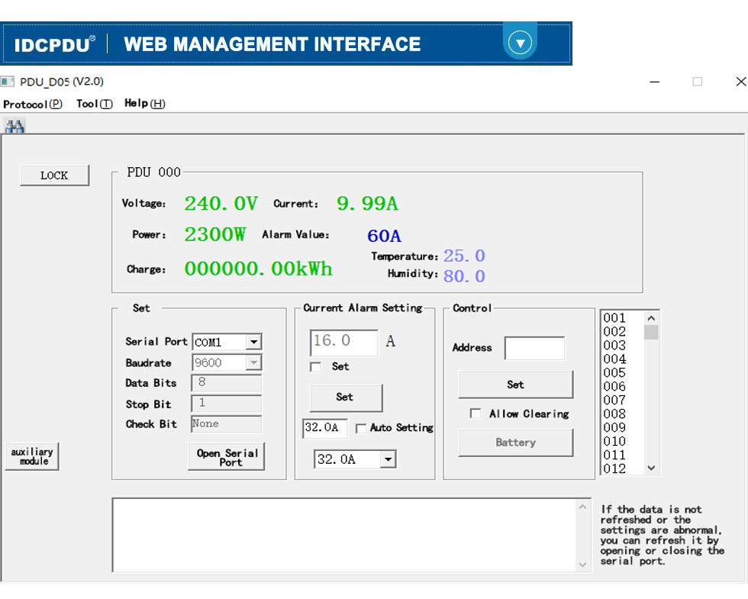Viewport: 748px width, 599px height.
Task: Maximize the PDU_D05 window
Action: pos(698,82)
